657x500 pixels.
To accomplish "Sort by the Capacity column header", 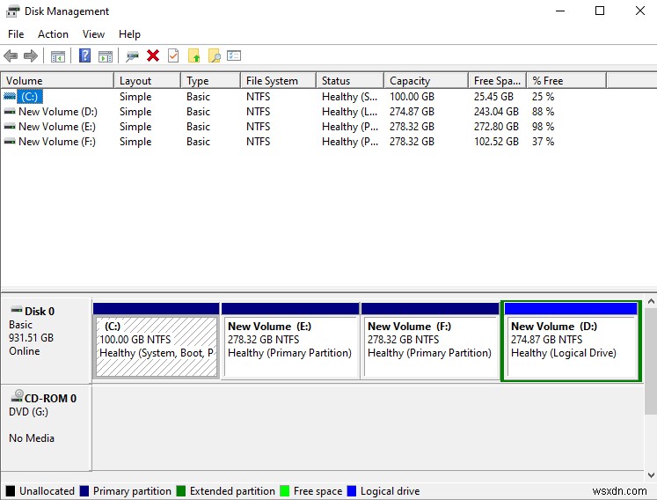I will pos(427,80).
